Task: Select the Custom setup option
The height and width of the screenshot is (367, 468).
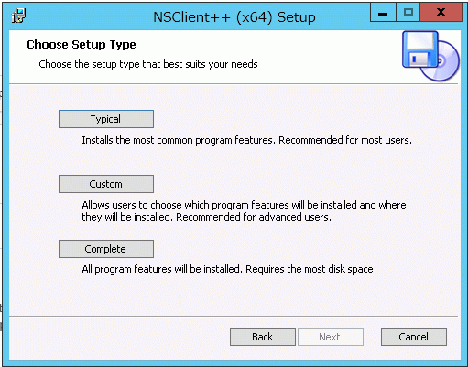Action: (106, 184)
